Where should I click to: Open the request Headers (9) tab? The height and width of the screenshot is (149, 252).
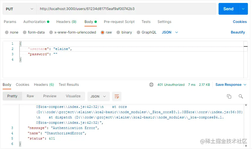(66, 22)
